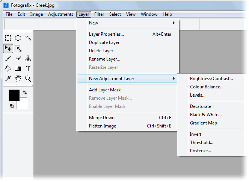Open the Adjustments menu in menu bar

tap(60, 14)
